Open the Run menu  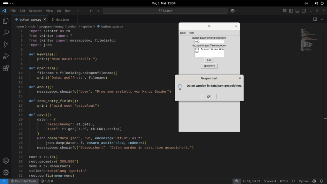point(68,11)
